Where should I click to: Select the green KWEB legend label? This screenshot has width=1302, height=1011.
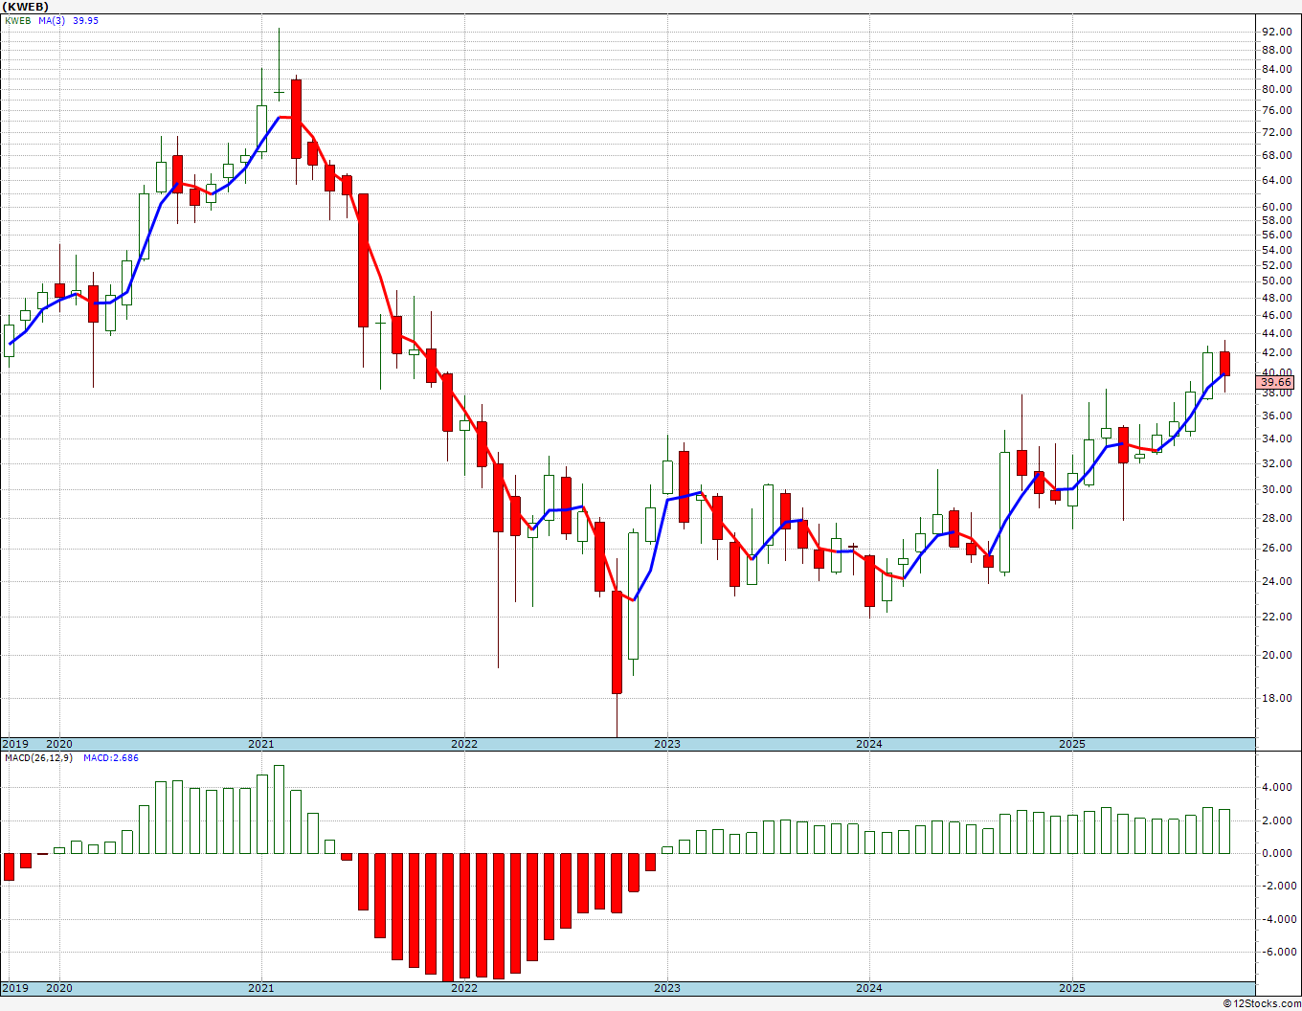tap(17, 20)
